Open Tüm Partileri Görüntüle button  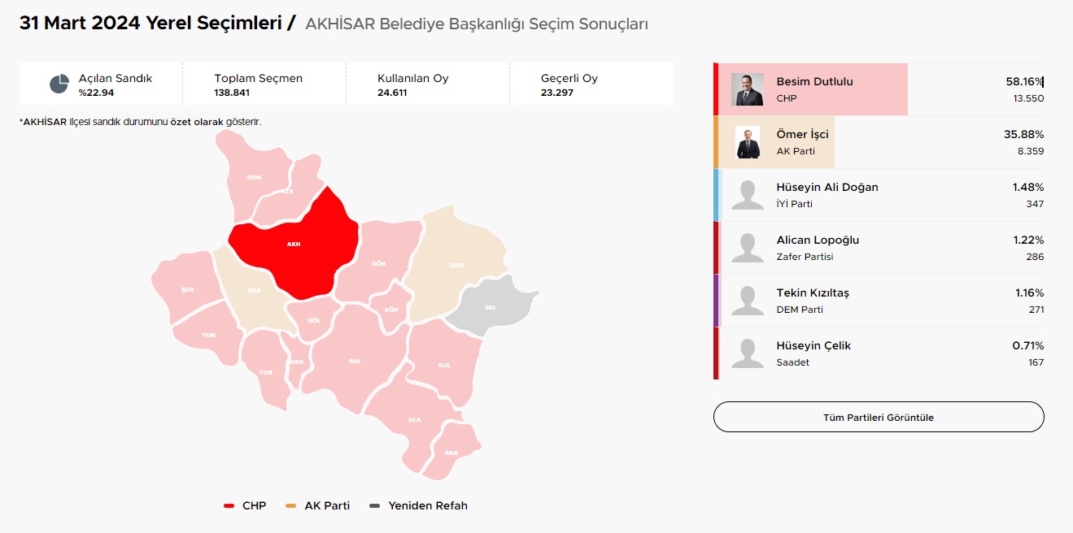(x=879, y=417)
